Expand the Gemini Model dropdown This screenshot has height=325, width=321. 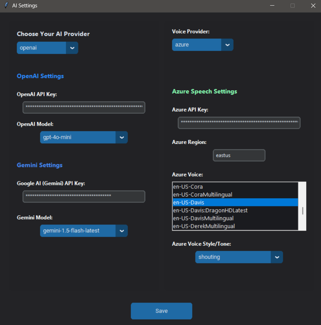tap(84, 231)
